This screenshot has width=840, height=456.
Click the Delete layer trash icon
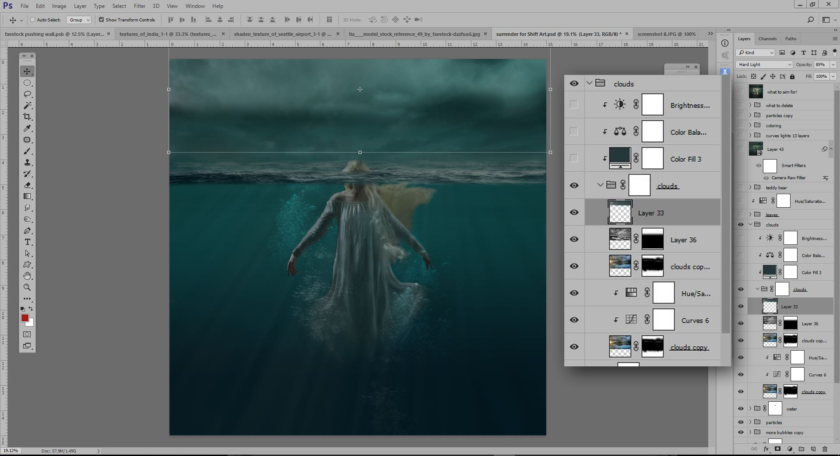pos(825,449)
